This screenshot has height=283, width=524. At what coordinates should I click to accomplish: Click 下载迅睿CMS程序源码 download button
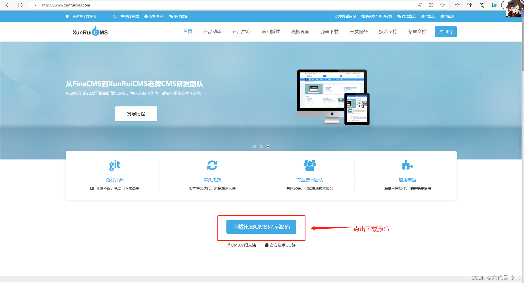pyautogui.click(x=261, y=227)
